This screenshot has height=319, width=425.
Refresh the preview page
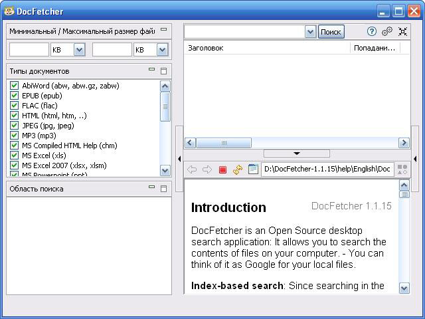point(238,170)
